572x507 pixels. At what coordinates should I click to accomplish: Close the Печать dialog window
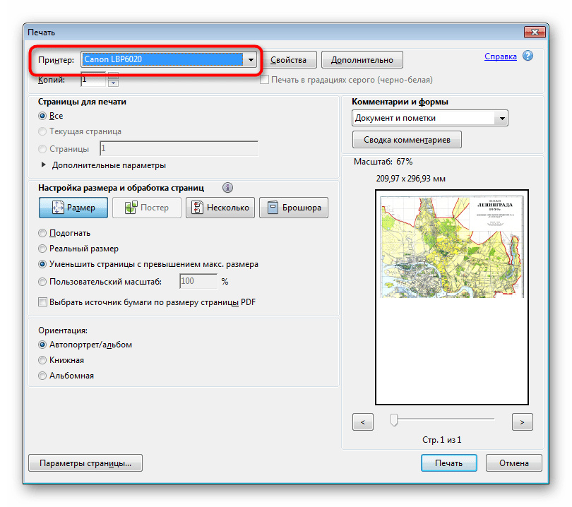[x=535, y=32]
